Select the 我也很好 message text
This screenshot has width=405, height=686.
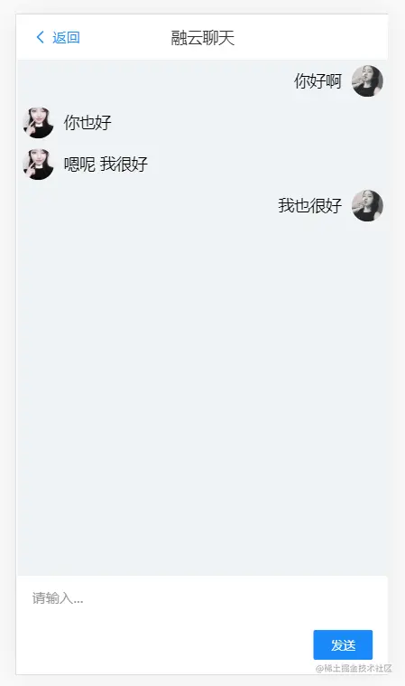[310, 206]
